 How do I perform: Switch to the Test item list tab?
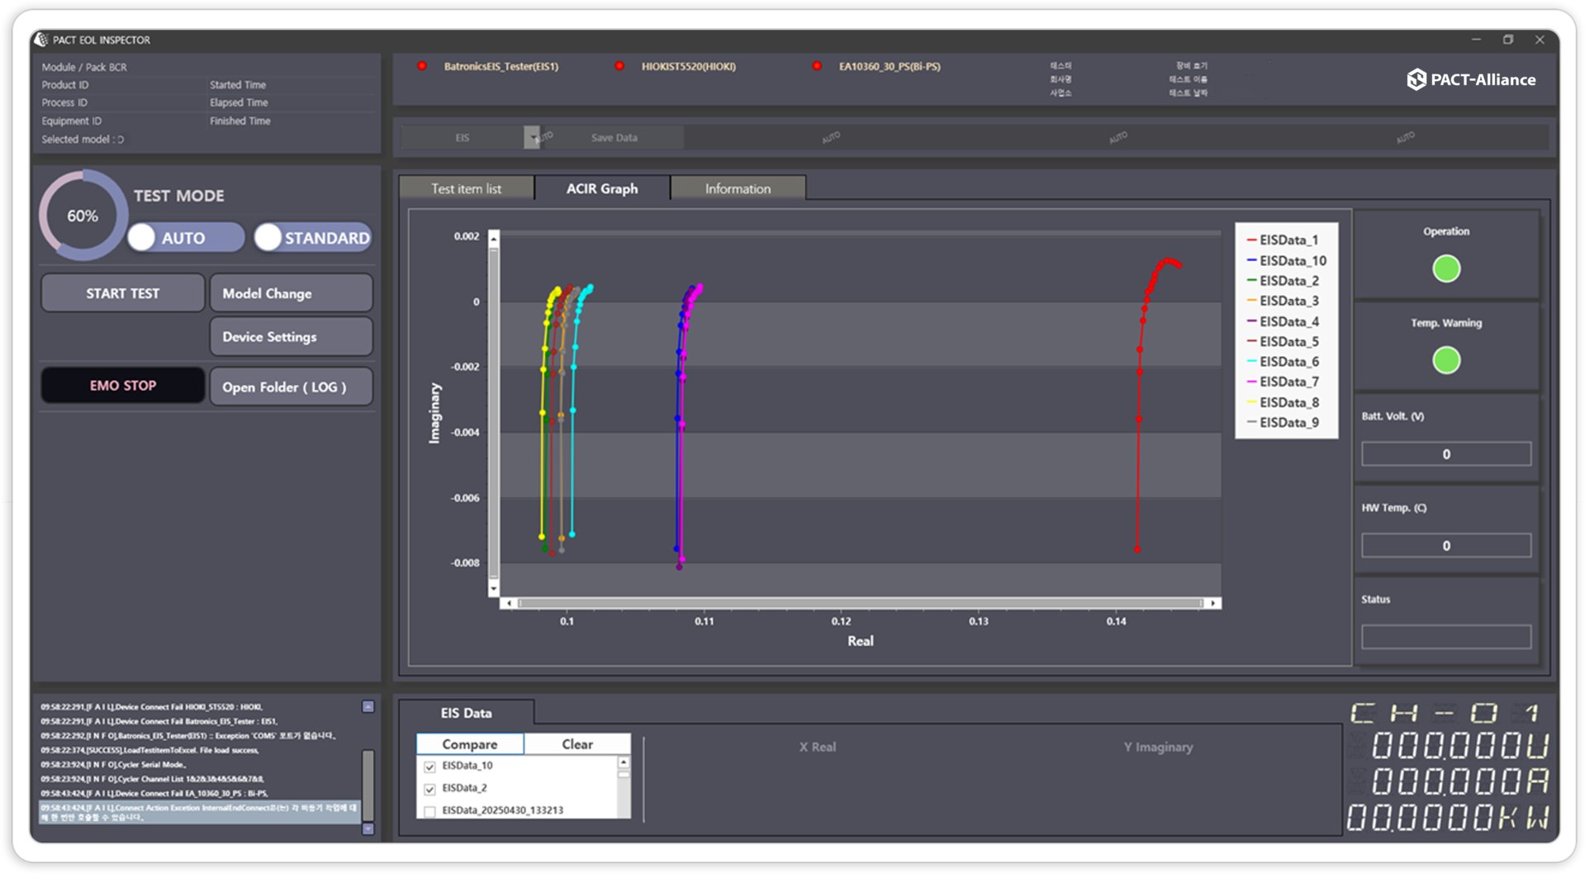coord(466,188)
